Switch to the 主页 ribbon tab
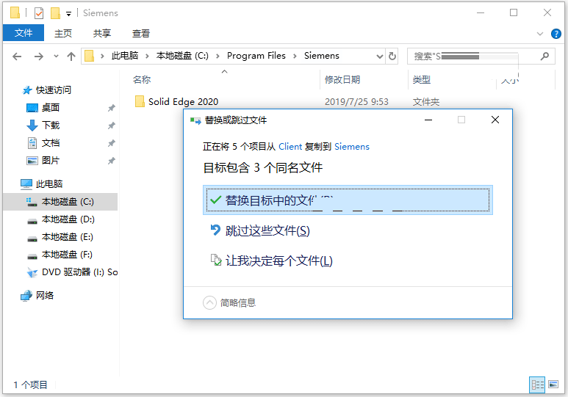The height and width of the screenshot is (397, 568). click(x=63, y=33)
